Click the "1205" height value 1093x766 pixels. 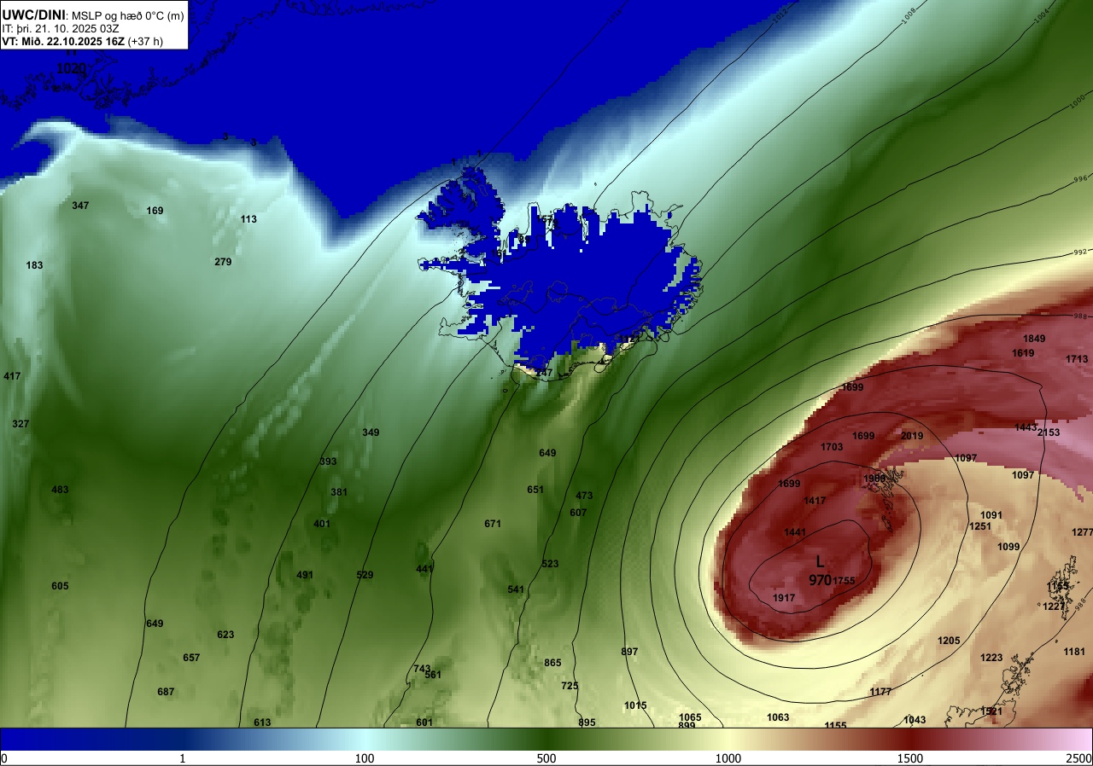(x=949, y=641)
